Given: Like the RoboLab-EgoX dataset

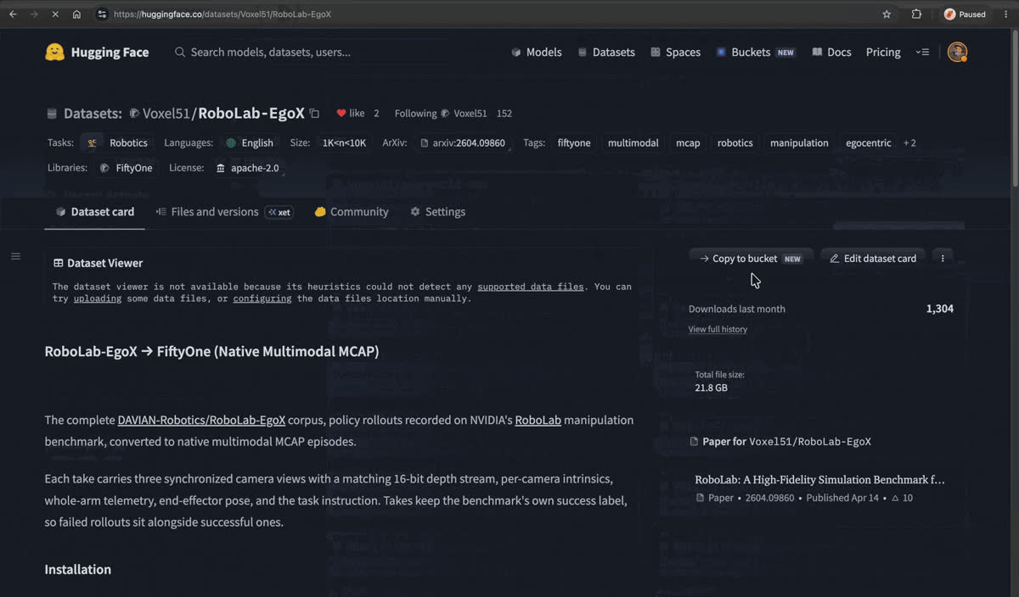Looking at the screenshot, I should tap(351, 114).
